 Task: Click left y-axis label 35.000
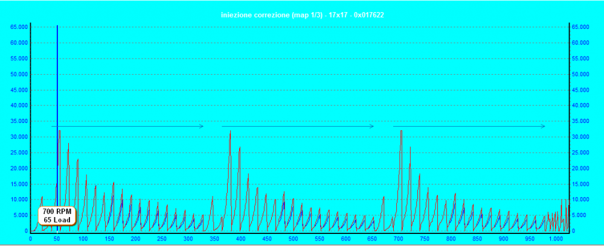pyautogui.click(x=19, y=121)
